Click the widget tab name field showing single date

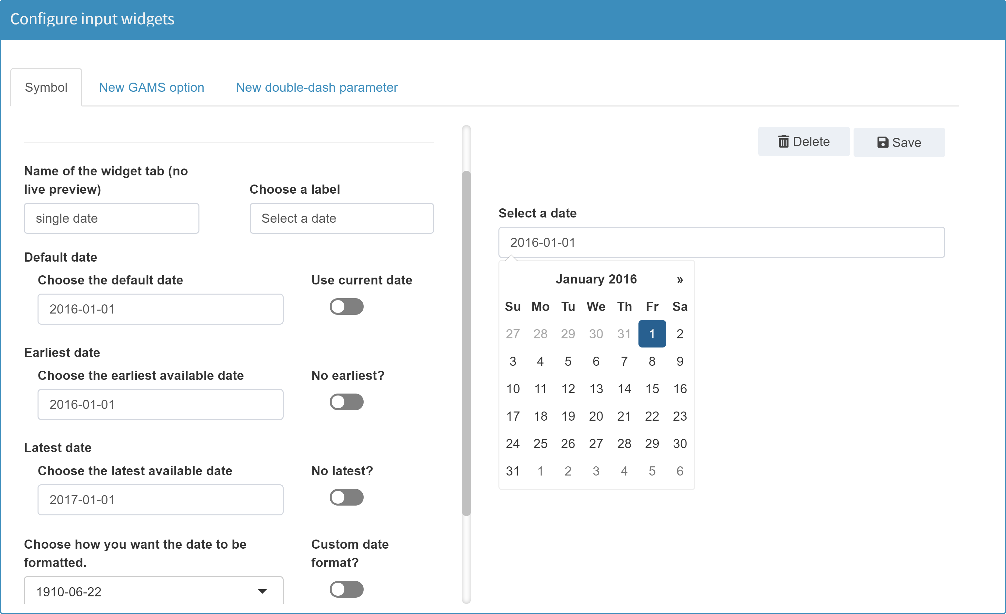111,218
